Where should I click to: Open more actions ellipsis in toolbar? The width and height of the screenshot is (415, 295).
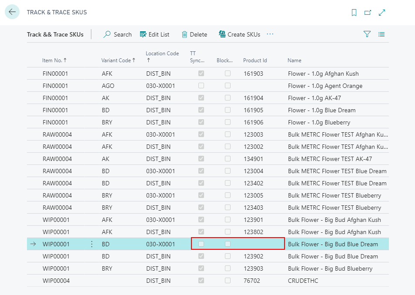click(x=270, y=34)
